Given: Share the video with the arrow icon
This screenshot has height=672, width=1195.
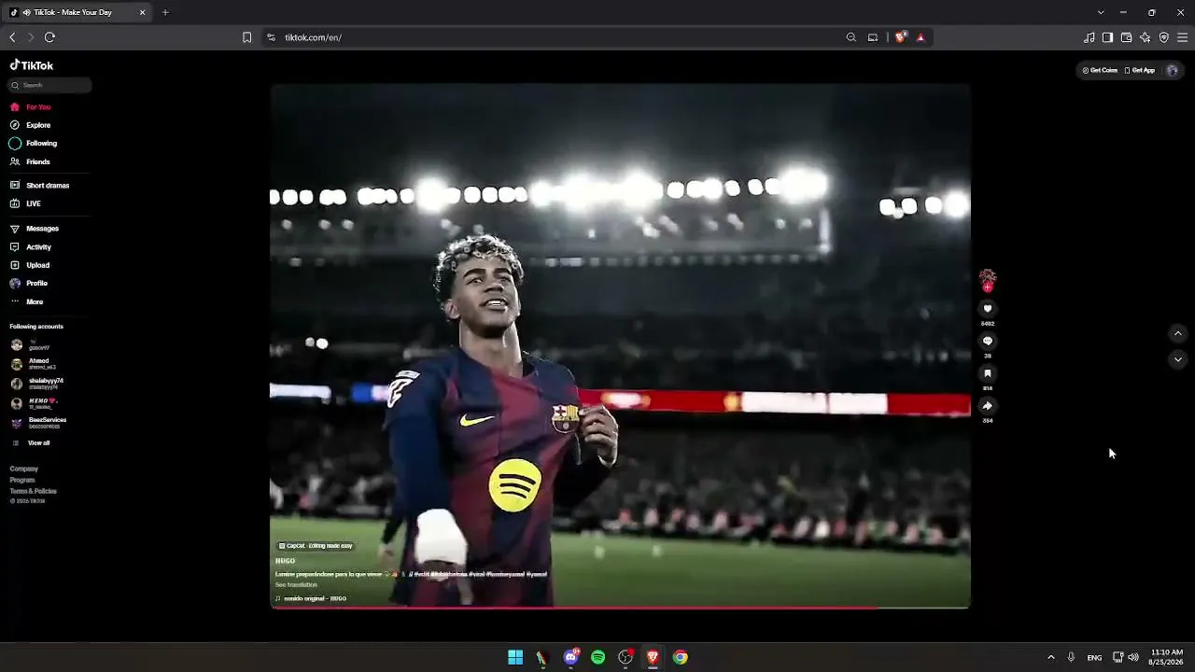Looking at the screenshot, I should [x=988, y=406].
